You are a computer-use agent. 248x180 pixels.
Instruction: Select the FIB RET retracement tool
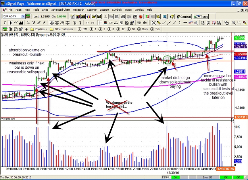point(203,23)
